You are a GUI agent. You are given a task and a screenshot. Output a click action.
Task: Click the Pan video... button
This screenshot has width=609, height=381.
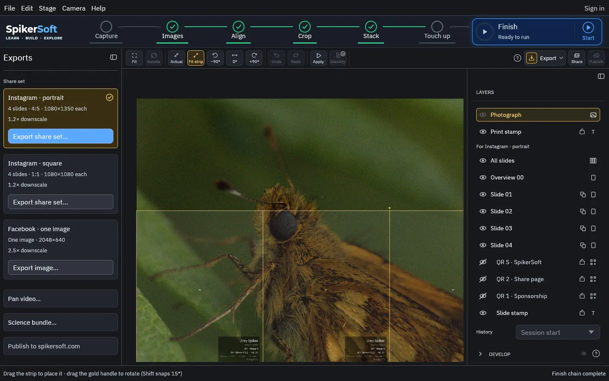pos(60,299)
